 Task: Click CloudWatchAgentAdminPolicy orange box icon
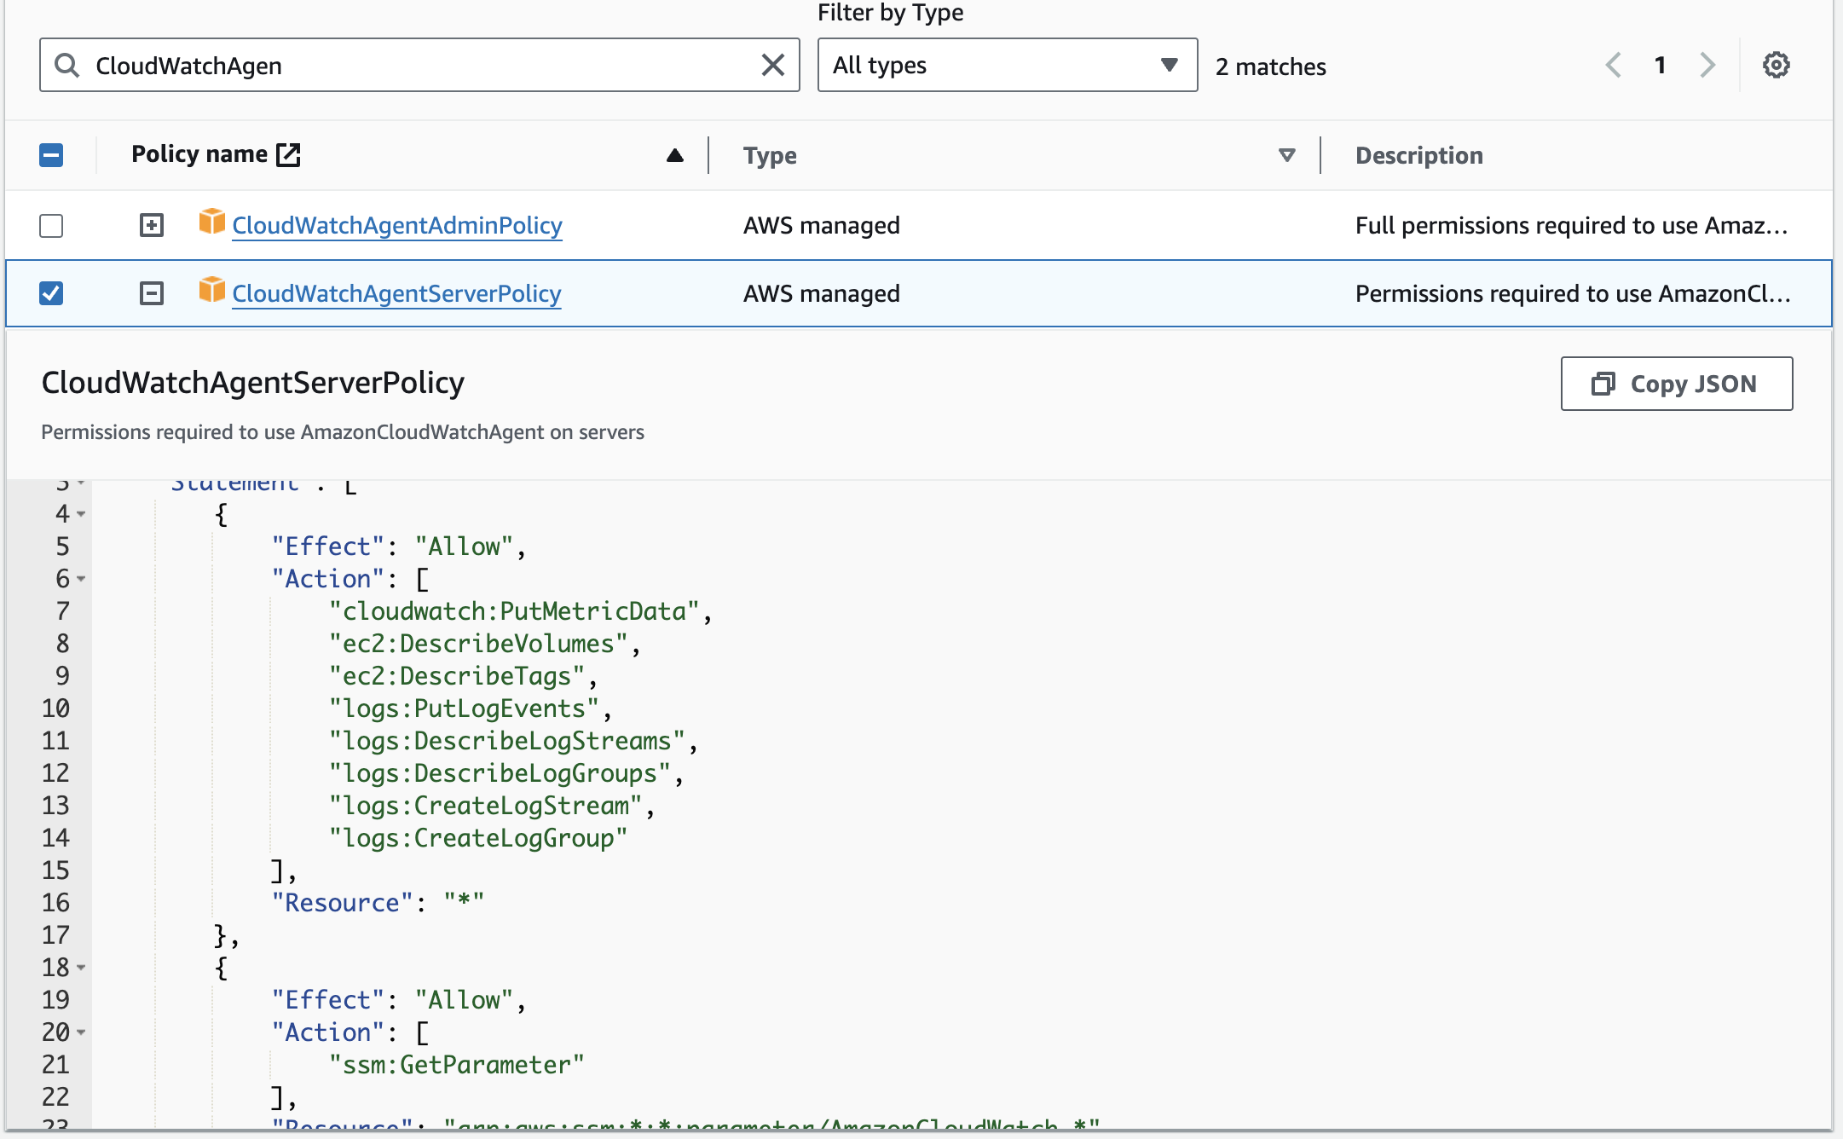pos(211,221)
